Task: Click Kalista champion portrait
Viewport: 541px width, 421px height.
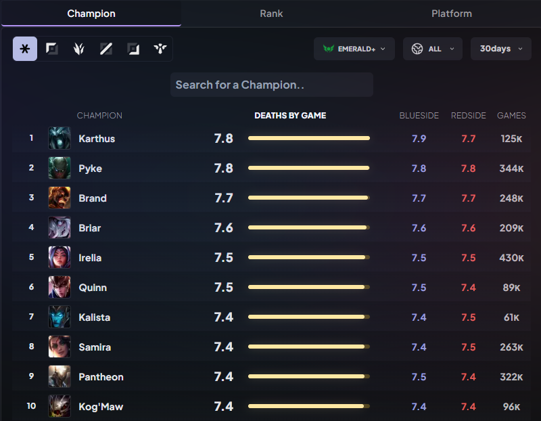Action: [x=60, y=317]
